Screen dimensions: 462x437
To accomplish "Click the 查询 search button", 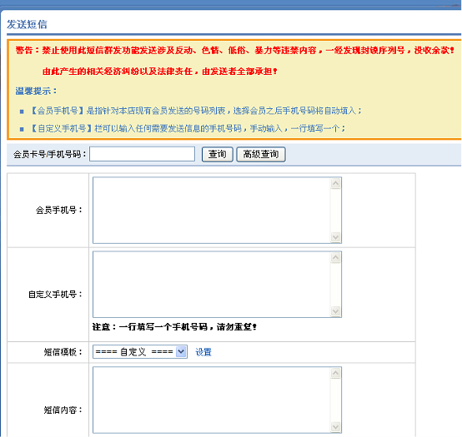I will [x=217, y=154].
